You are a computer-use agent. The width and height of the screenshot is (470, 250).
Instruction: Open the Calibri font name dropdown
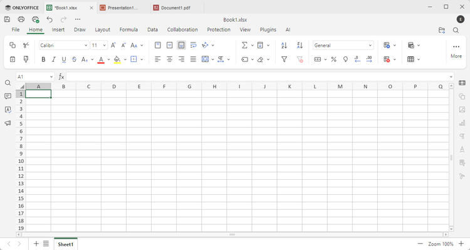coord(86,46)
